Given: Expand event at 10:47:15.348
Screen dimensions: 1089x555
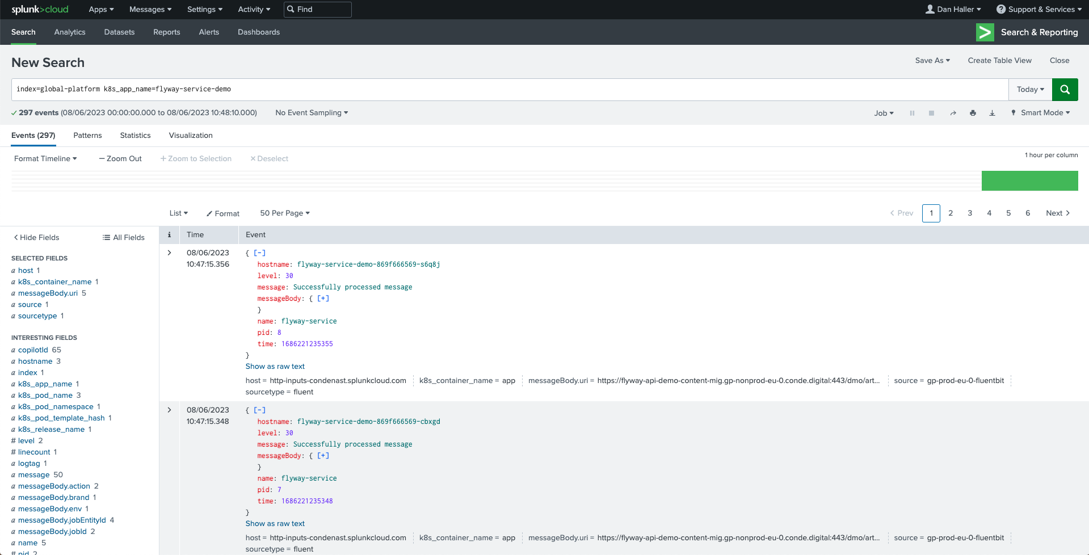Looking at the screenshot, I should [x=169, y=410].
